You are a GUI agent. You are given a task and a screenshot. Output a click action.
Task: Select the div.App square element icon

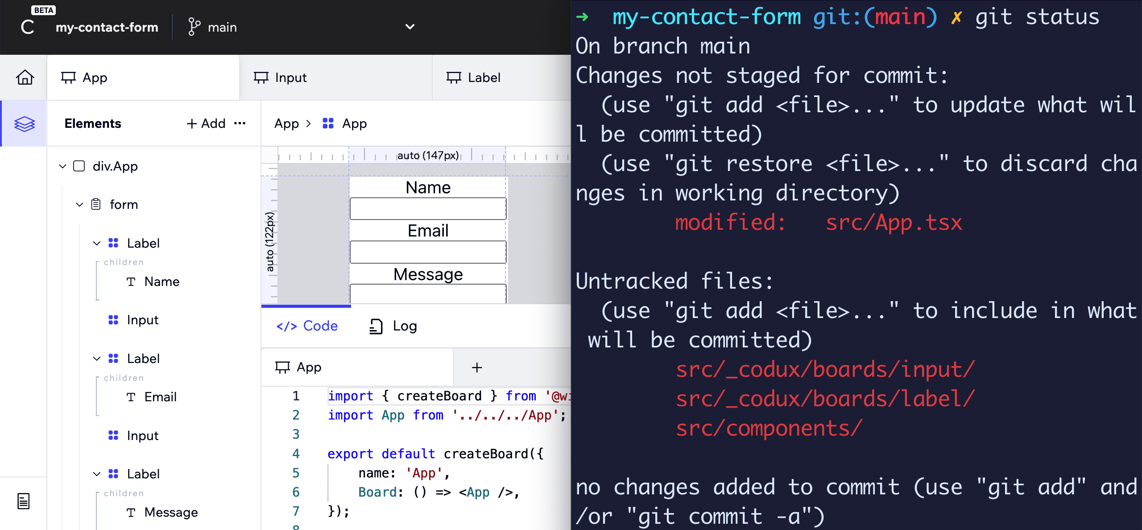pyautogui.click(x=79, y=166)
